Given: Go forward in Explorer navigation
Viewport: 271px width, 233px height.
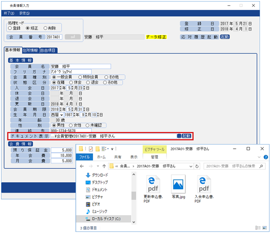Looking at the screenshot, I should pos(91,166).
